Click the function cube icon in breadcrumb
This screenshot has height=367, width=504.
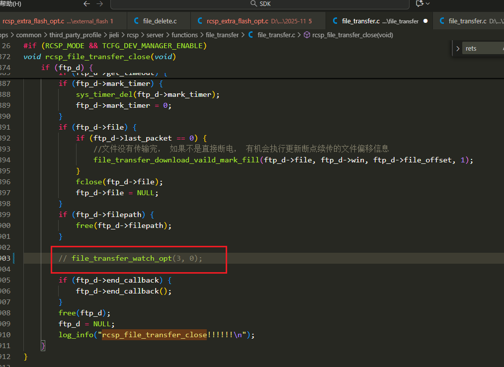(307, 35)
